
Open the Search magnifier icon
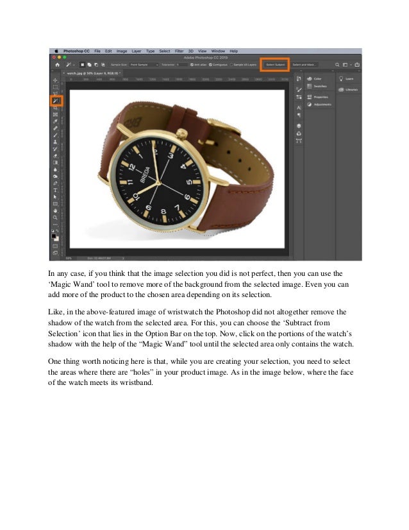coord(337,65)
